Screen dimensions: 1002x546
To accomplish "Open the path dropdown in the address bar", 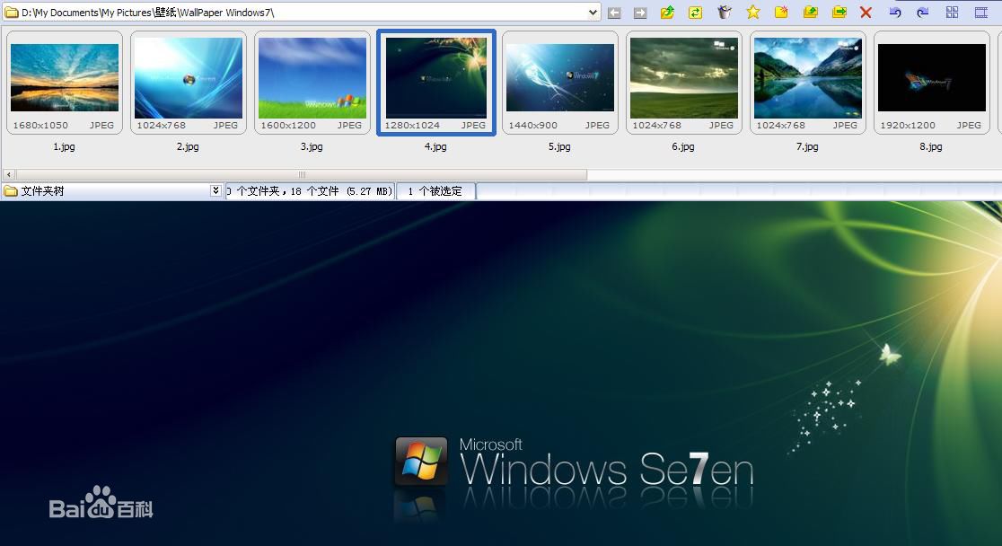I will tap(593, 13).
